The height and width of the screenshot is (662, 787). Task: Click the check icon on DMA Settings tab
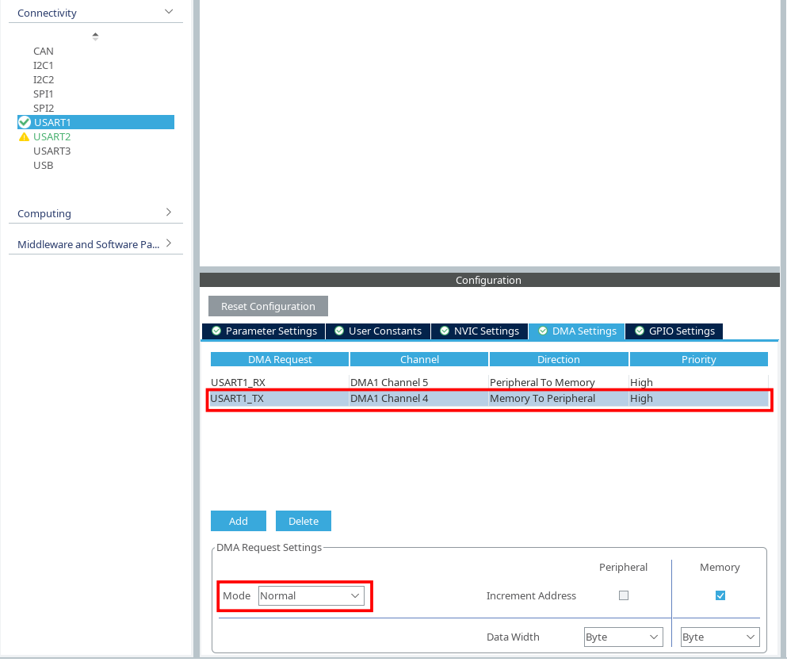pos(543,331)
